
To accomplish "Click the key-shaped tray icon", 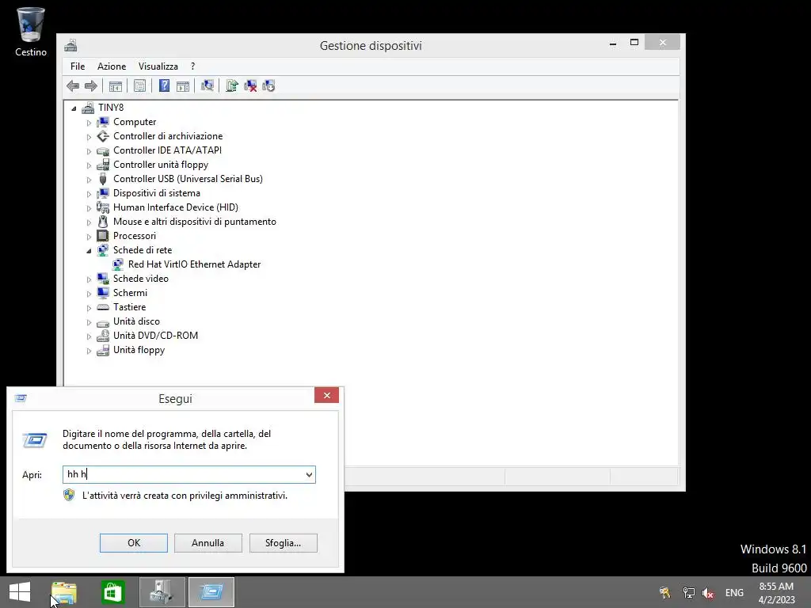I will pyautogui.click(x=664, y=592).
